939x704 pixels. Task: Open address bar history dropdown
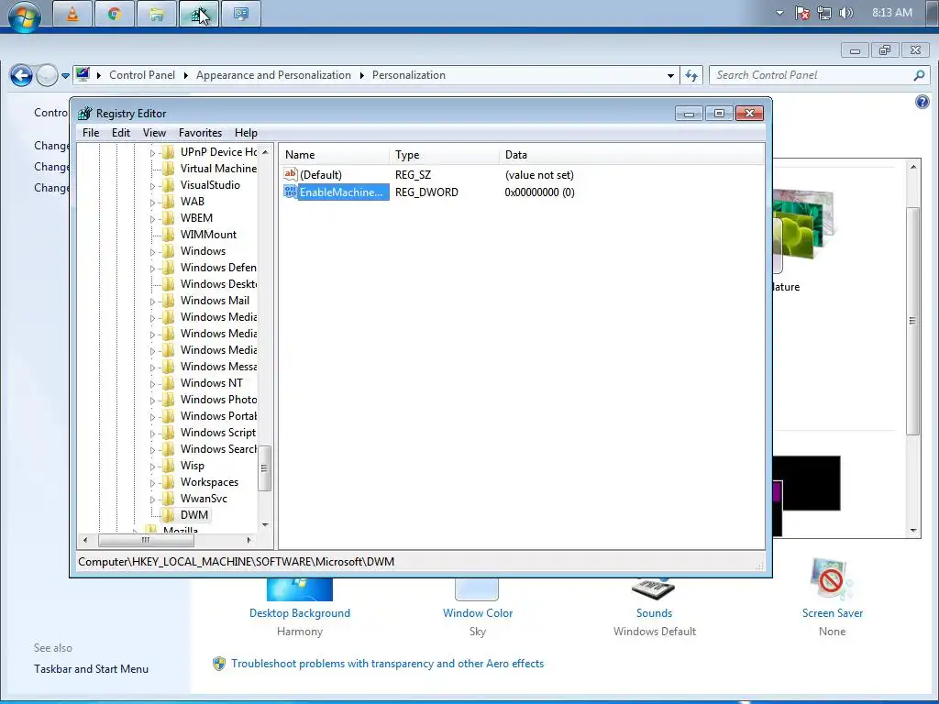click(x=670, y=75)
